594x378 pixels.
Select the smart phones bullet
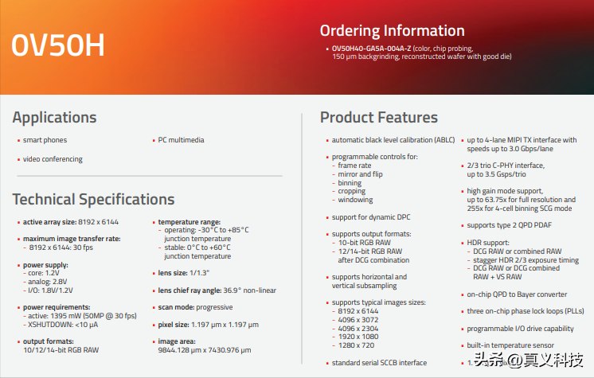45,140
